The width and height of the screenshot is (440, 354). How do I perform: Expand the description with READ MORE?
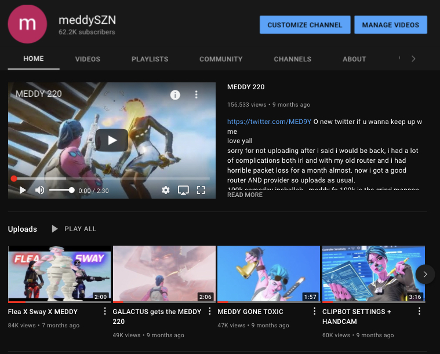[245, 195]
